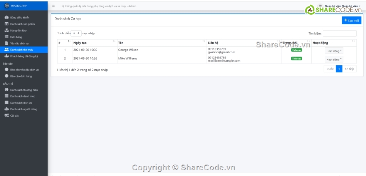Go to Kế tiếp pagination page

pyautogui.click(x=349, y=69)
